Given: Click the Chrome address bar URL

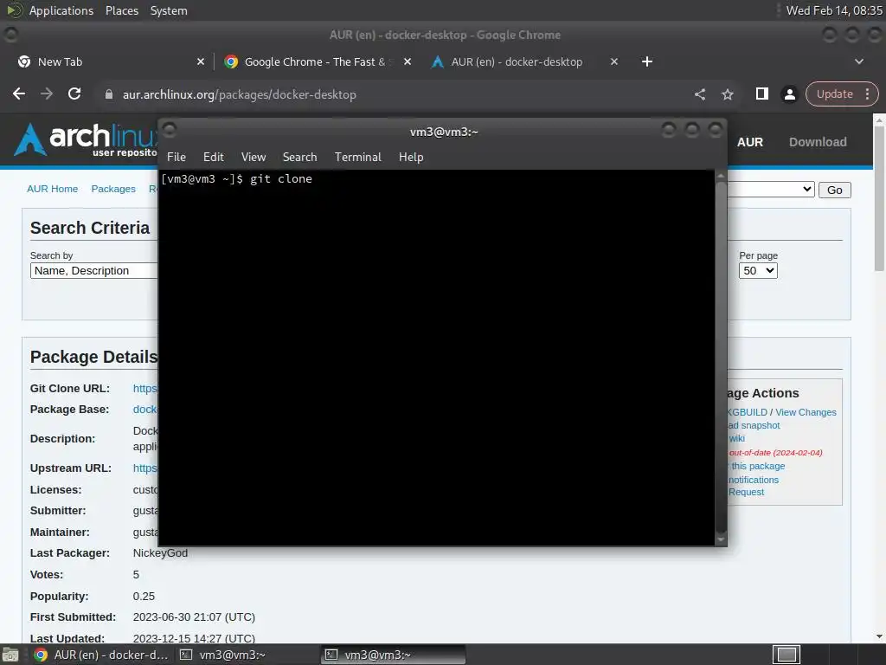Looking at the screenshot, I should [x=240, y=94].
